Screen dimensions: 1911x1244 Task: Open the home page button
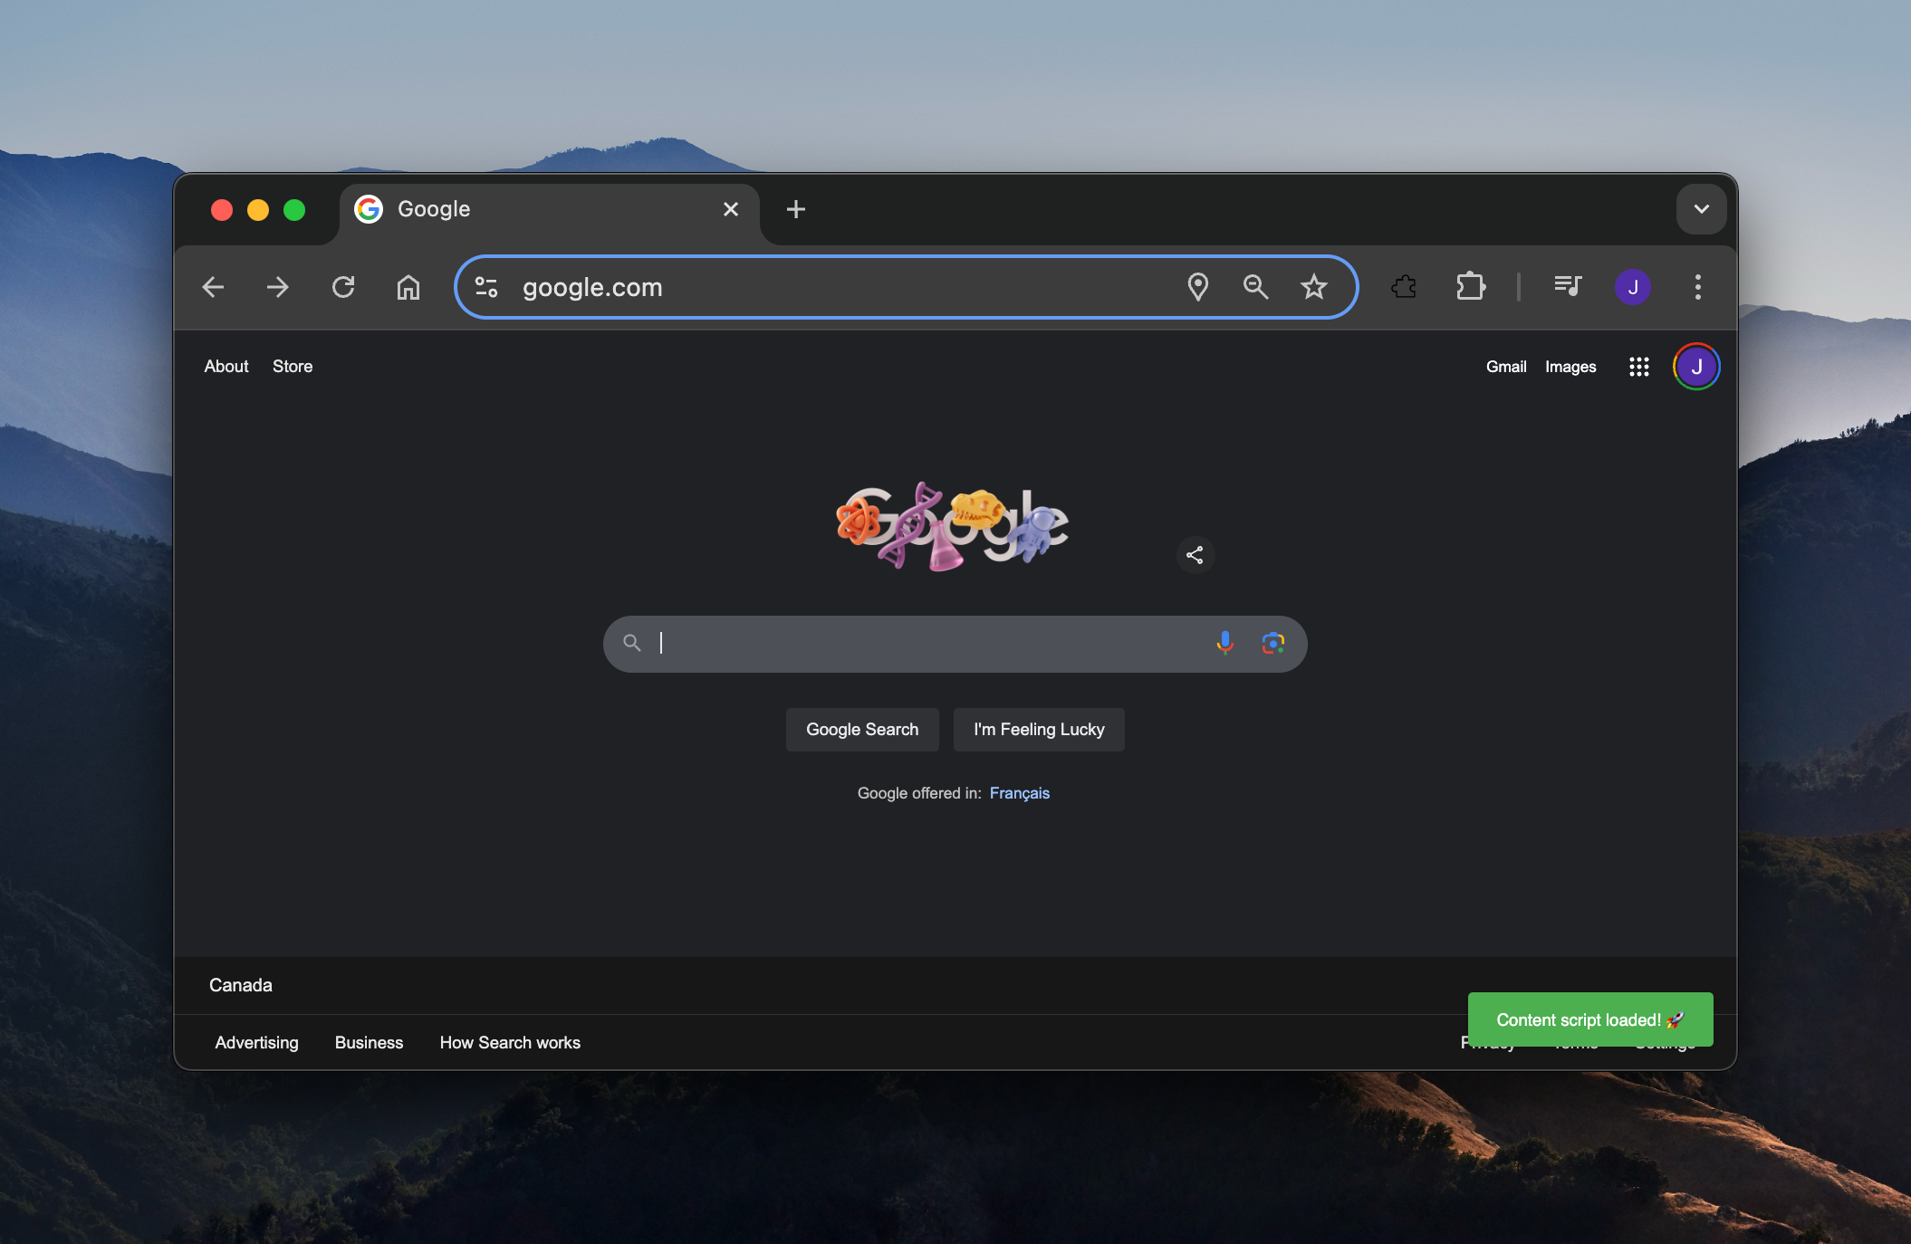point(408,287)
